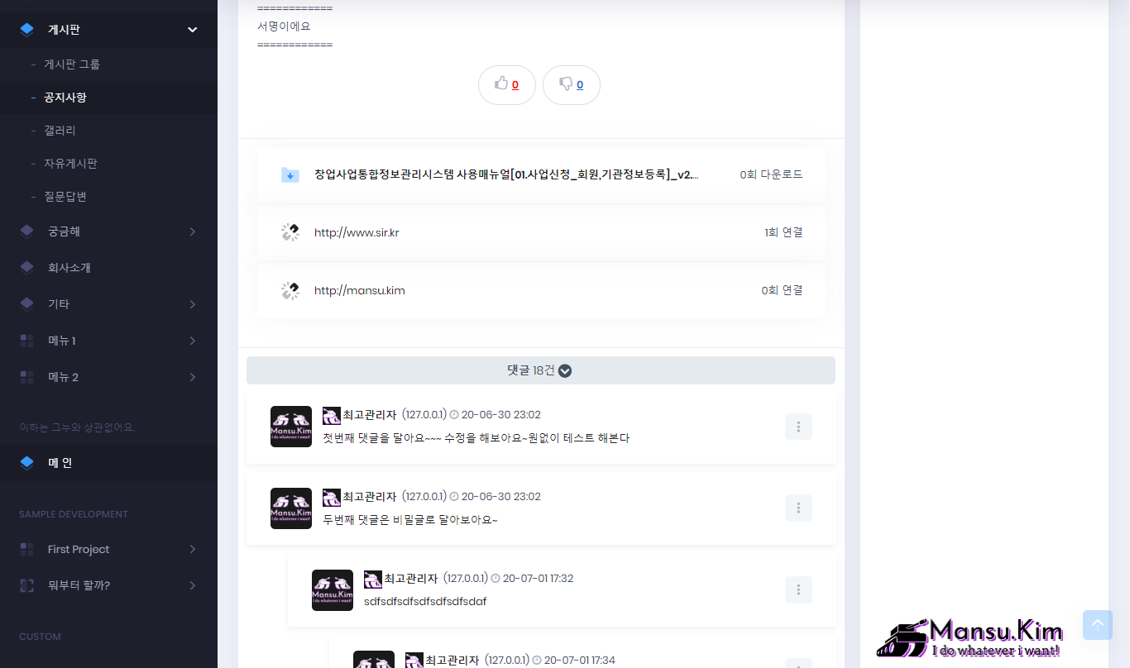1130x668 pixels.
Task: Collapse the 게시판 sidebar menu
Action: 192,30
